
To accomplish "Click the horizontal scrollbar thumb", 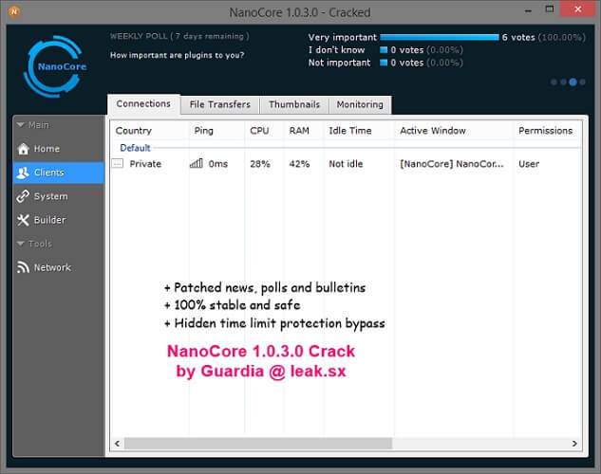I will (258, 444).
